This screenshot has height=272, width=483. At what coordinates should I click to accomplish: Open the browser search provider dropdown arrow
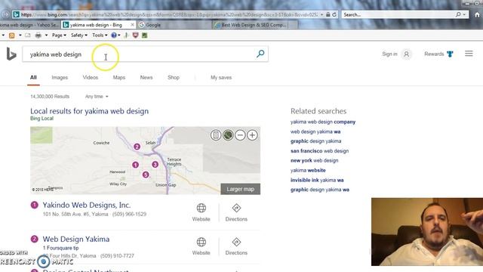coord(464,14)
